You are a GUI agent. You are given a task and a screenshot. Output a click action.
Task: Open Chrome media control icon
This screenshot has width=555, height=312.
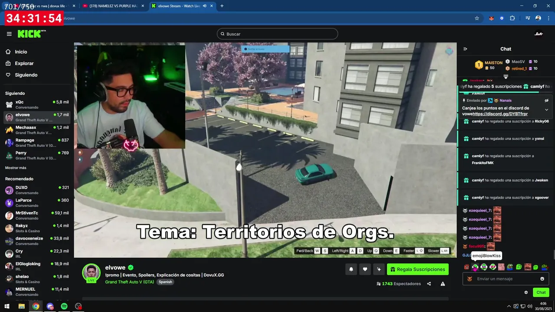528,18
